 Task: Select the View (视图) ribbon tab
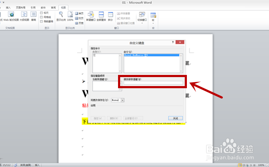click(x=63, y=8)
